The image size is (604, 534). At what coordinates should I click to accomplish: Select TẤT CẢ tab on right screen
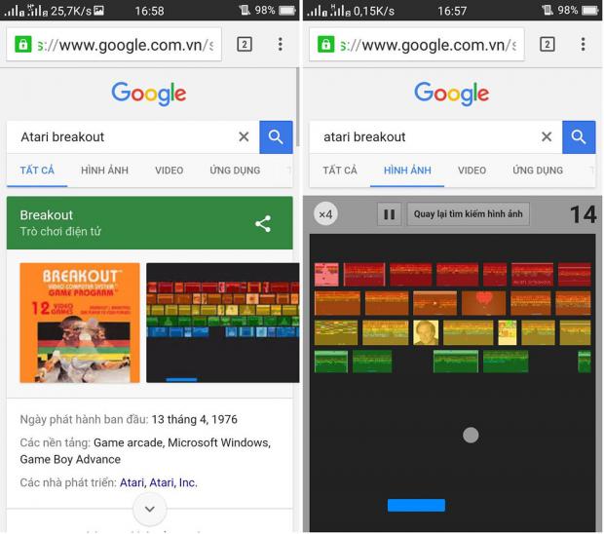coord(340,171)
